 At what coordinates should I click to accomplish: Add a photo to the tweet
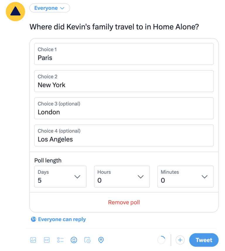coord(33,240)
